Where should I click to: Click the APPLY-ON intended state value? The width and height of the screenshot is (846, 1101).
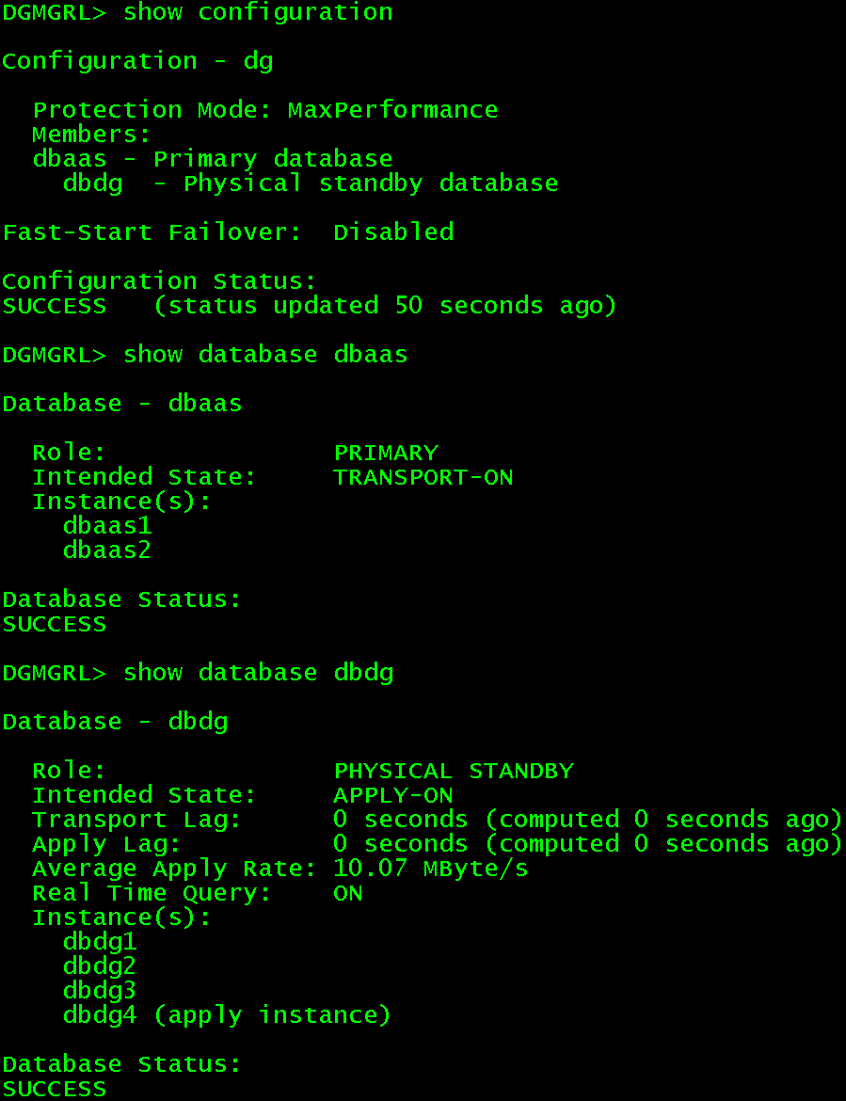coord(393,795)
